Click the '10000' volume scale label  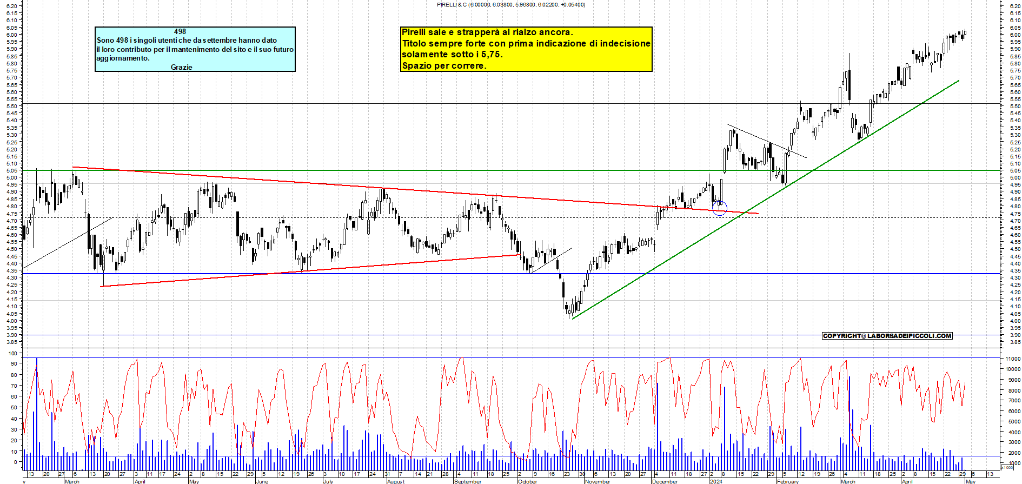(x=1013, y=369)
